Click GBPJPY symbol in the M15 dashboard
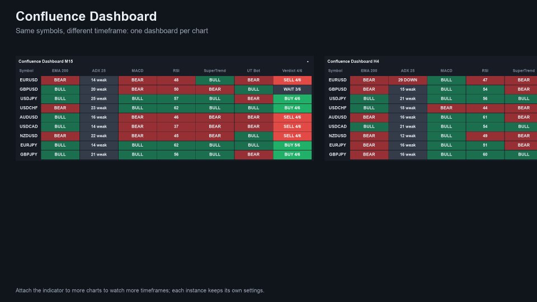The height and width of the screenshot is (302, 537). pos(29,154)
